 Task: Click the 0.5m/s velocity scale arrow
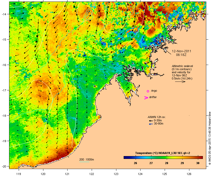pyautogui.click(x=180, y=82)
